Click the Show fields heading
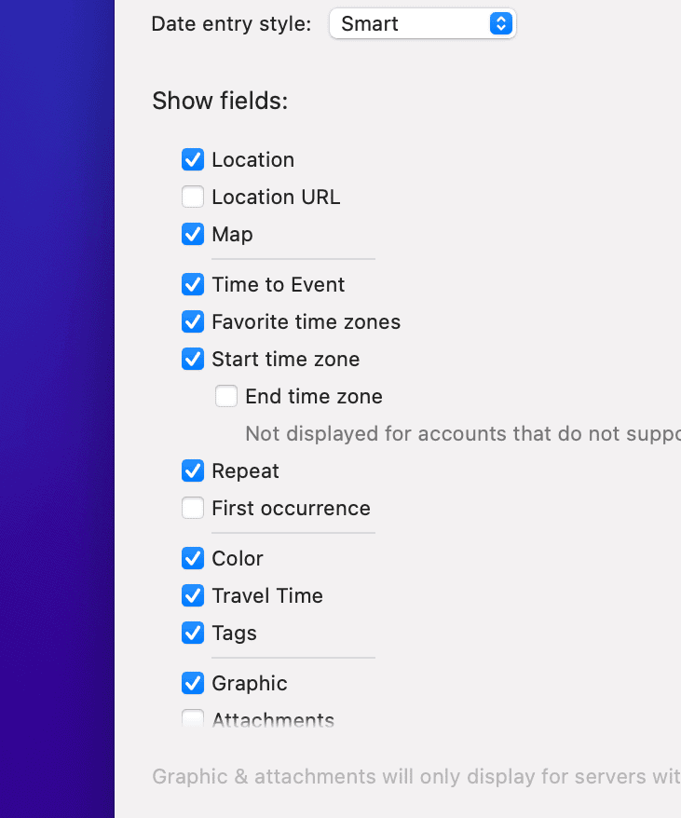 [221, 101]
